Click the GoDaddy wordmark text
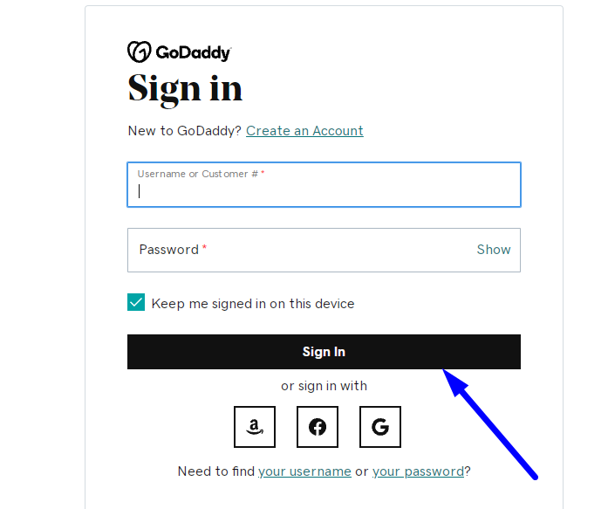The image size is (608, 509). (x=194, y=52)
